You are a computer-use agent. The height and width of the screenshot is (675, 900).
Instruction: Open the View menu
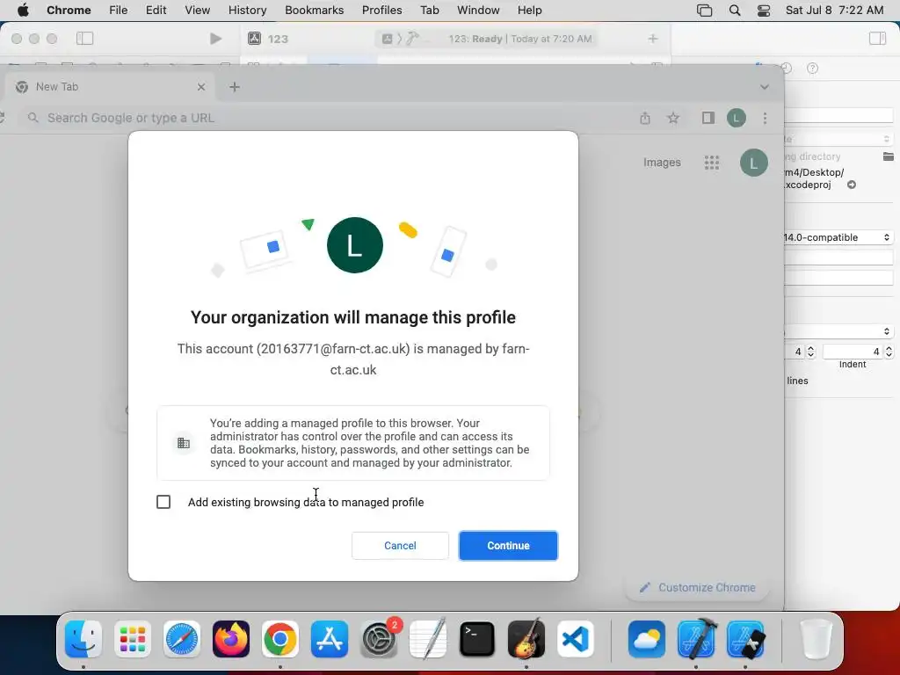click(x=197, y=10)
